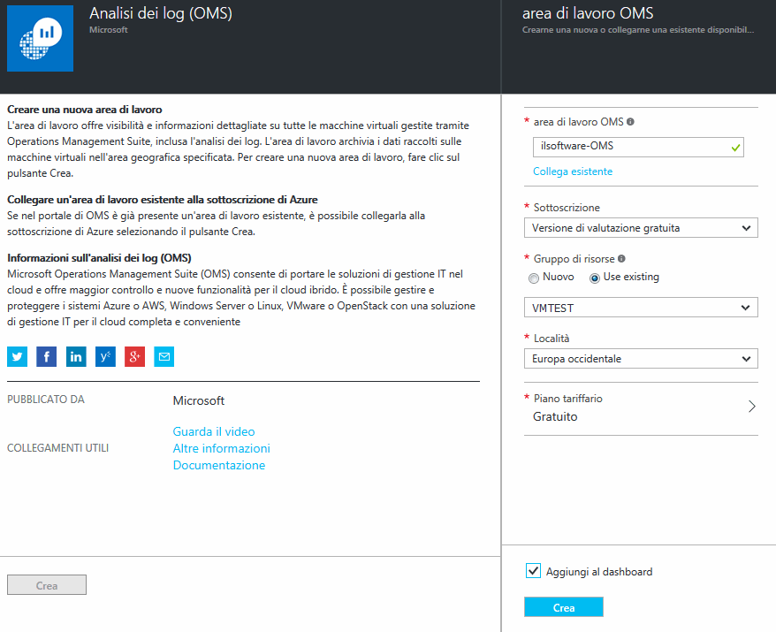This screenshot has width=776, height=632.
Task: Share via the Yammer icon
Action: coord(105,356)
